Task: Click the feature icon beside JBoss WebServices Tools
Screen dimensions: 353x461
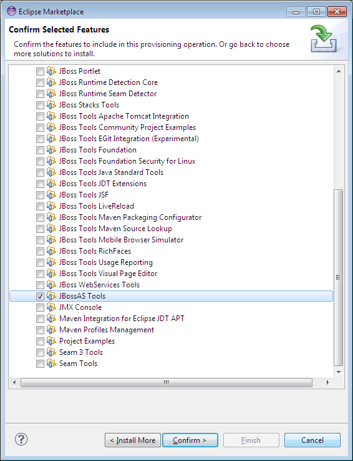Action: (x=51, y=285)
